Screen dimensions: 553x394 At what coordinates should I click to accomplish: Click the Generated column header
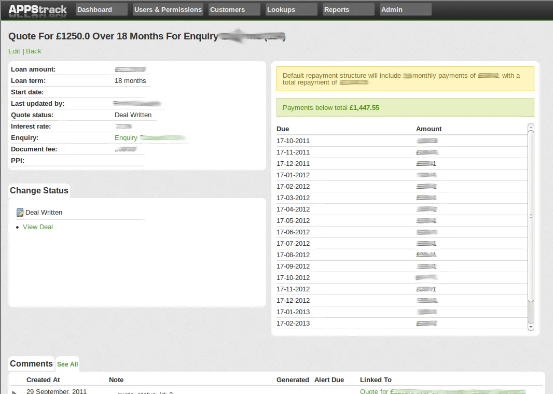293,380
